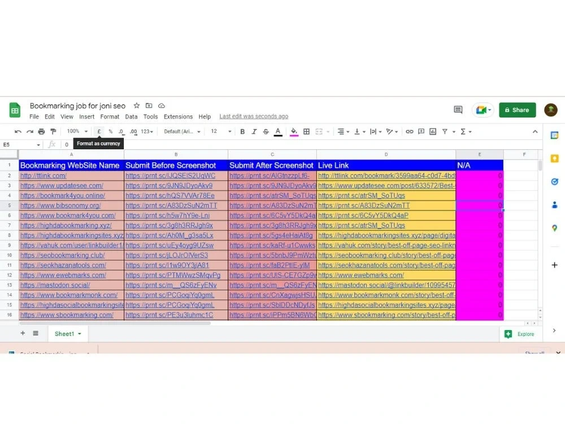Click the Insert link icon
Image resolution: width=565 pixels, height=424 pixels.
coord(409,132)
